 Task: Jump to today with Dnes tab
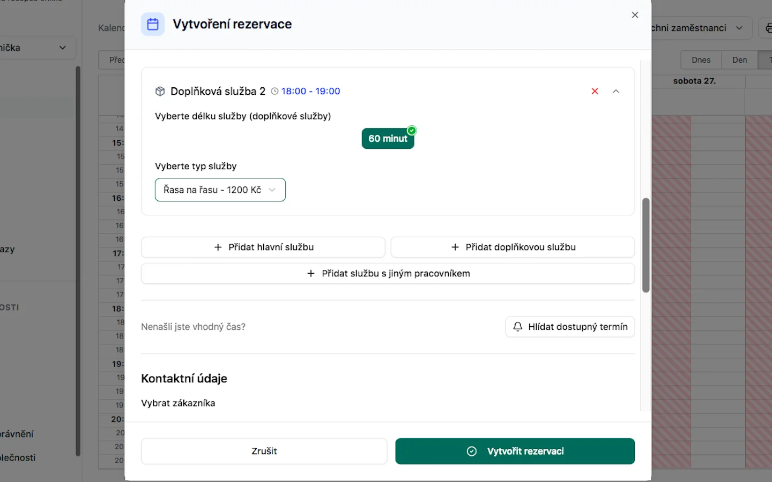pyautogui.click(x=701, y=60)
